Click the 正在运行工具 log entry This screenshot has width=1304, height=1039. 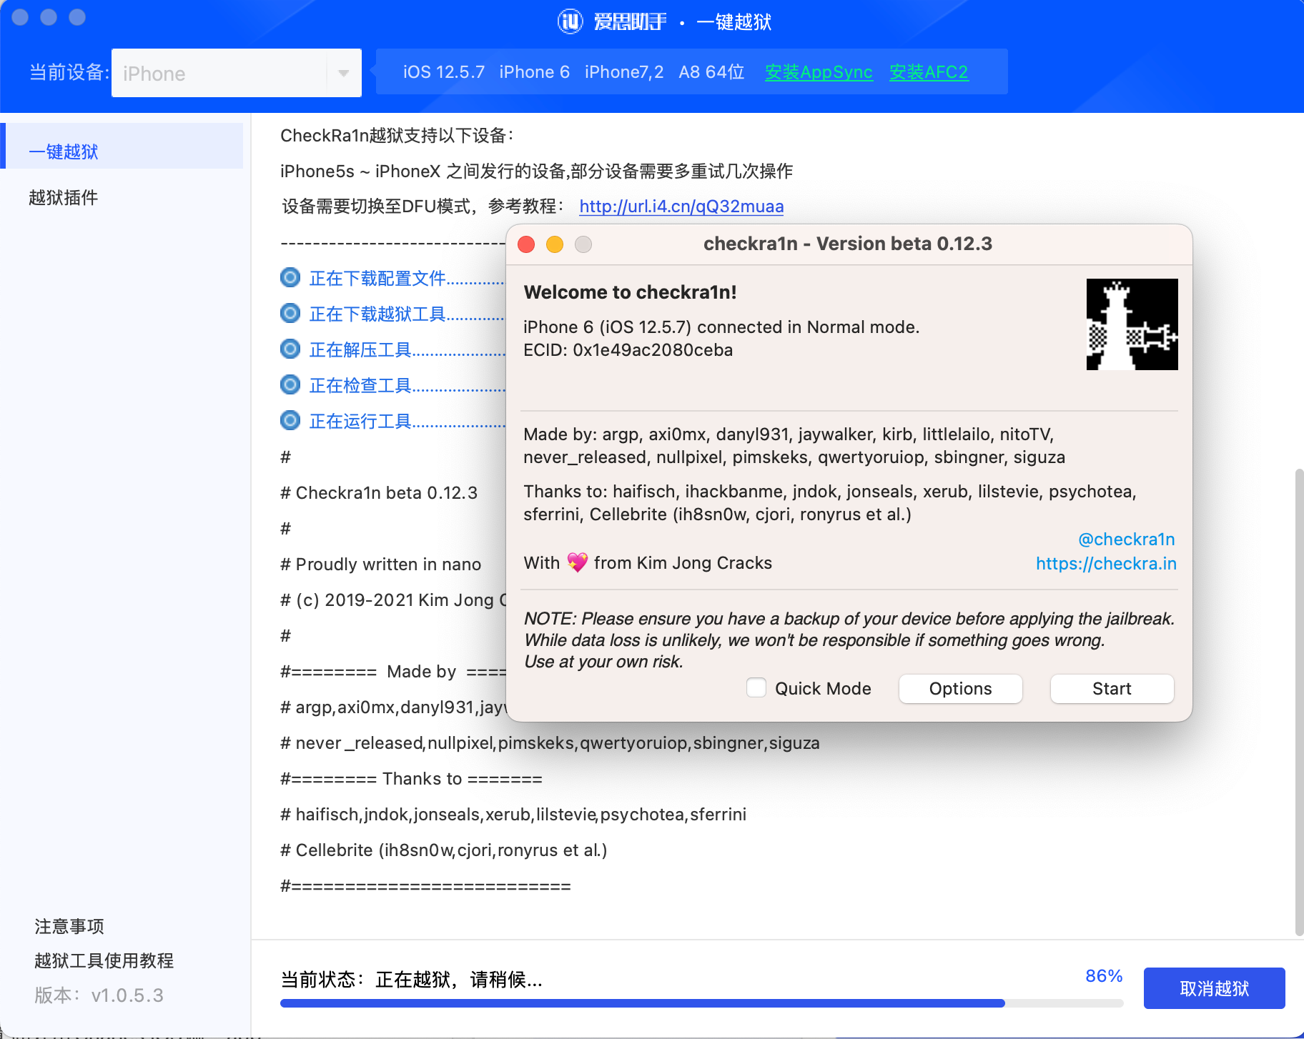pos(407,421)
